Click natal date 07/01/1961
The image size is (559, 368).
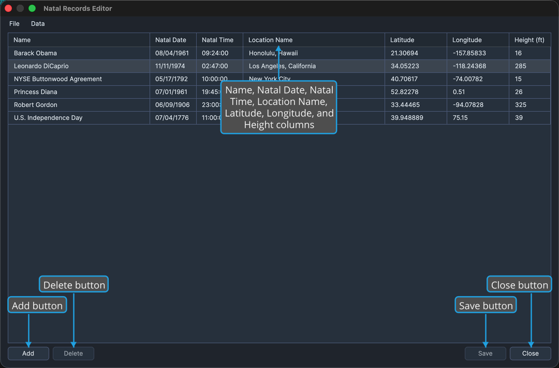[x=173, y=92]
